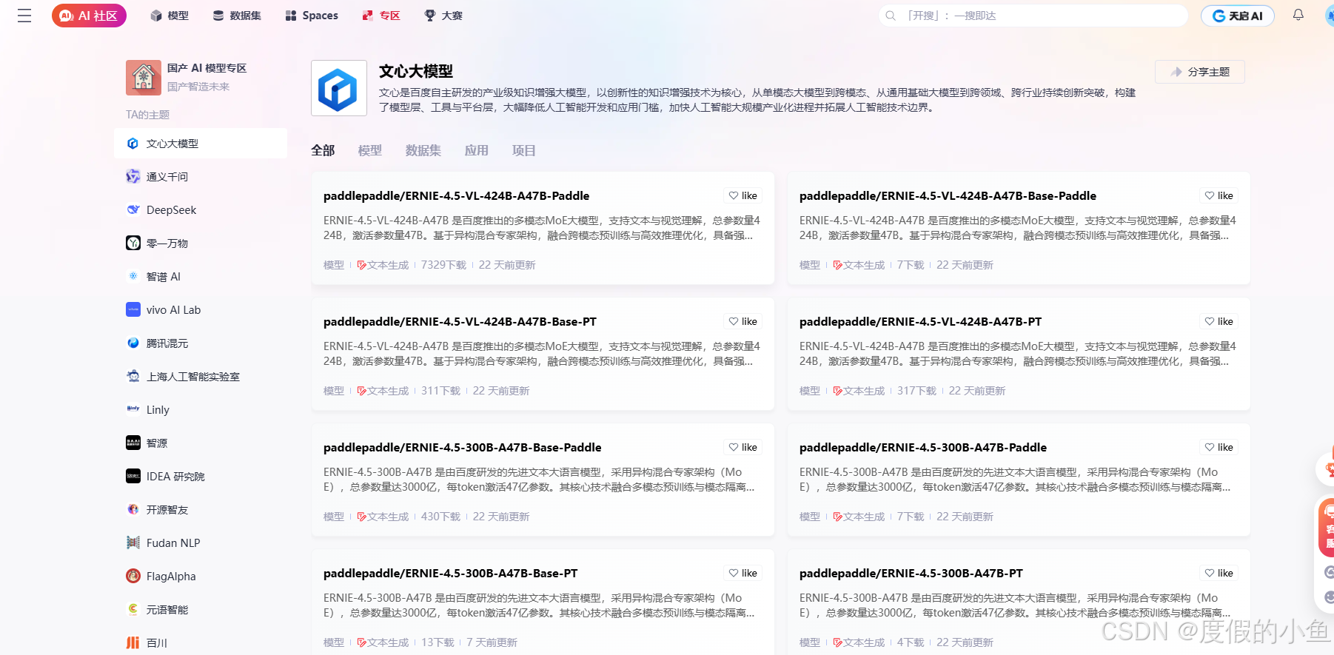Open Spaces in top navigation

coord(312,16)
